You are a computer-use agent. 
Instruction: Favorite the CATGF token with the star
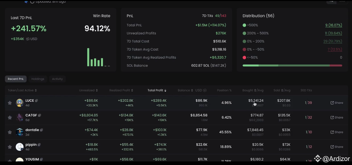pyautogui.click(x=10, y=117)
